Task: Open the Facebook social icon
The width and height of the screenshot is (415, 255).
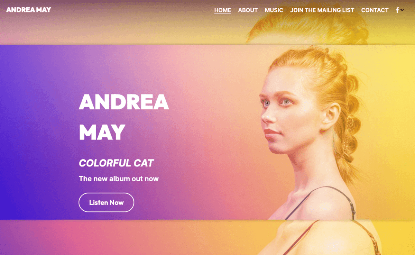Action: click(397, 10)
